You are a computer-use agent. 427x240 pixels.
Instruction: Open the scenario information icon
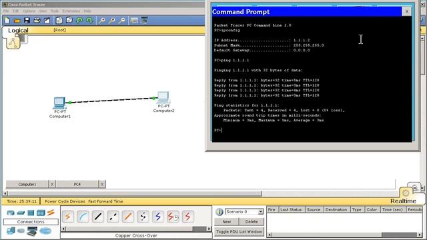click(220, 212)
